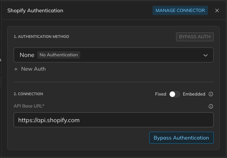Focus the API Base URL field
This screenshot has height=158, width=227.
coord(113,120)
